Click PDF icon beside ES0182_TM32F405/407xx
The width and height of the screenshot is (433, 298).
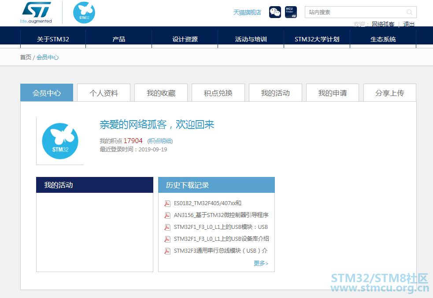[167, 203]
